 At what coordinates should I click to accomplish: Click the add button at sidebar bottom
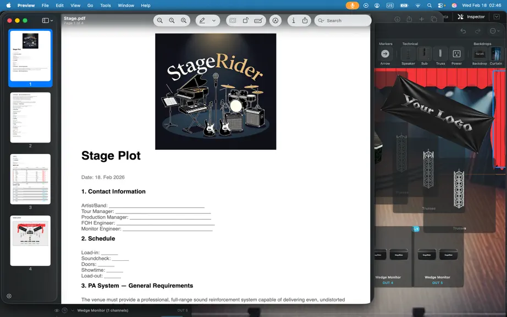click(9, 296)
